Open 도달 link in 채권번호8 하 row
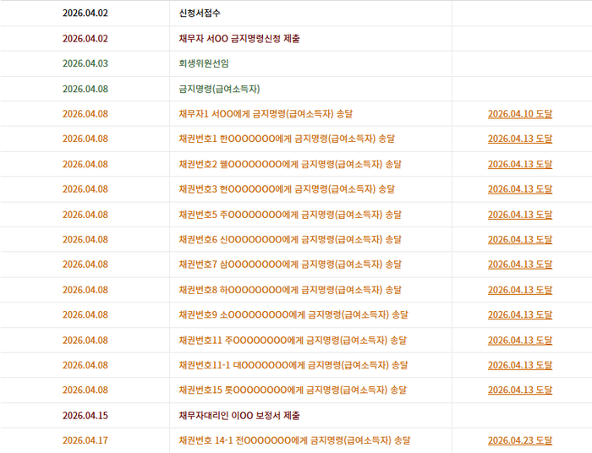The image size is (592, 453). click(x=520, y=290)
